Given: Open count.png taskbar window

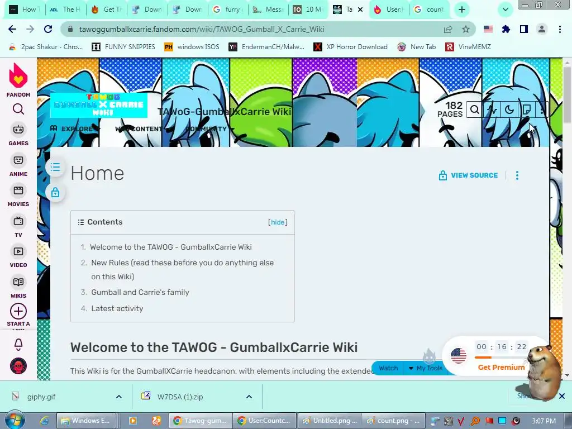Looking at the screenshot, I should pyautogui.click(x=393, y=421).
